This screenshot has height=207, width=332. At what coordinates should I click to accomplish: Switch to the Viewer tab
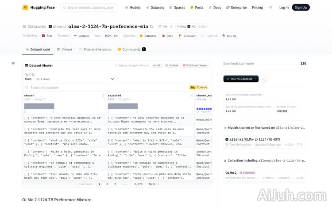(x=65, y=49)
